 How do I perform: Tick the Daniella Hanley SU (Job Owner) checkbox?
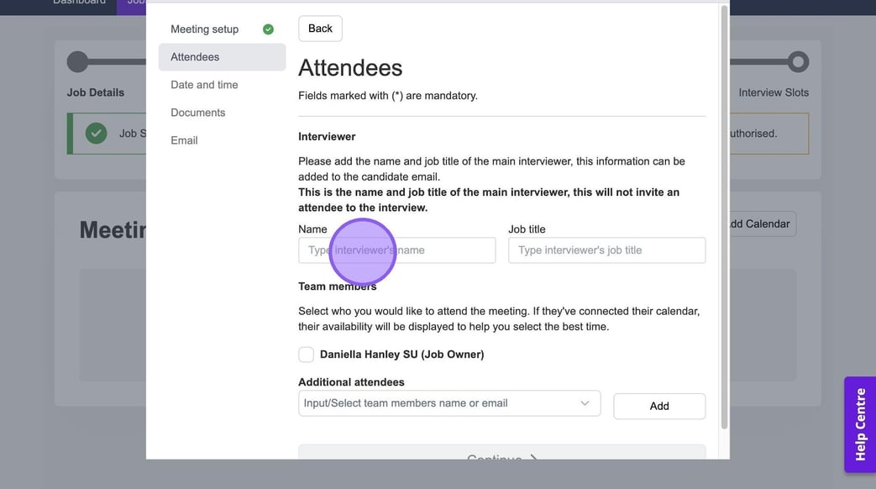[307, 355]
